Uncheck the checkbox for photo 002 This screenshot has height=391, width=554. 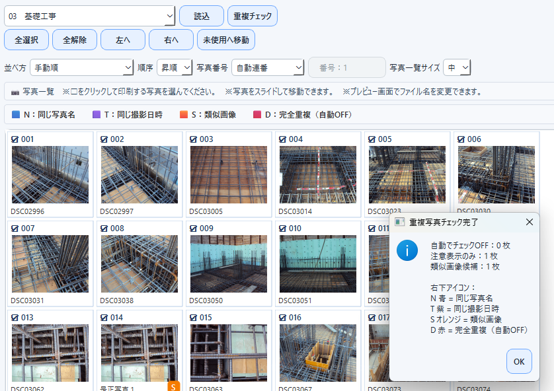(104, 139)
